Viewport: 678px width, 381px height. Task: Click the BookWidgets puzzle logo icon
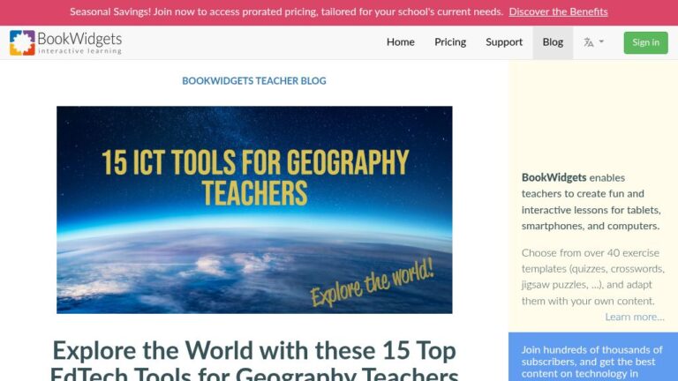point(22,42)
